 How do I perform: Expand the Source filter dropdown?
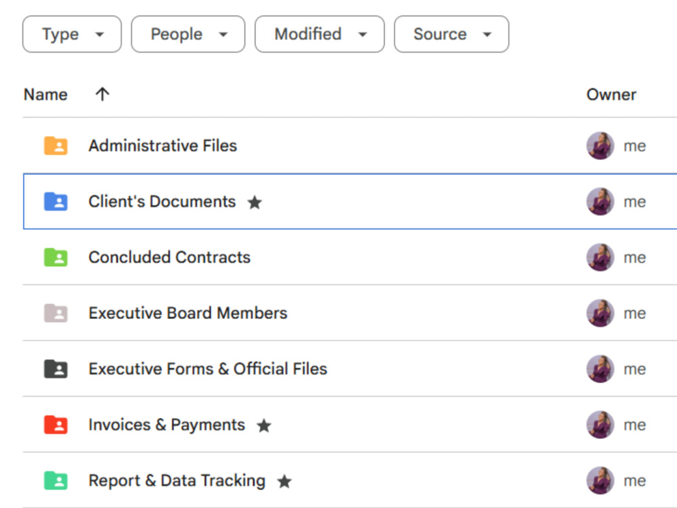(452, 34)
